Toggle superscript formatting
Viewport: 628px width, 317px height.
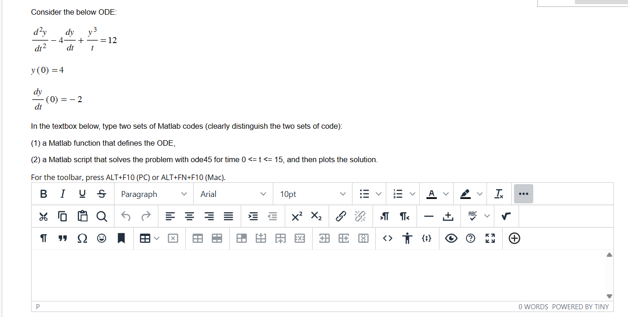(x=297, y=216)
